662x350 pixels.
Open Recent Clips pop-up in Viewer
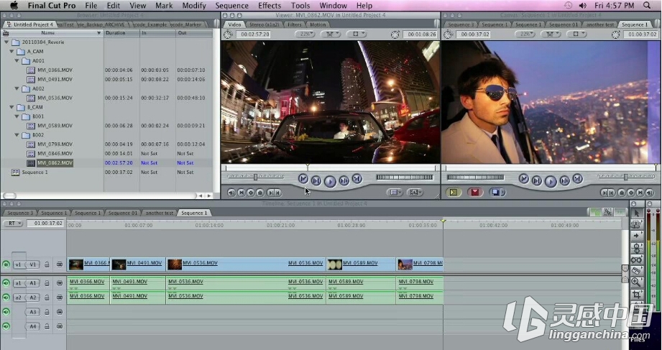[x=395, y=193]
